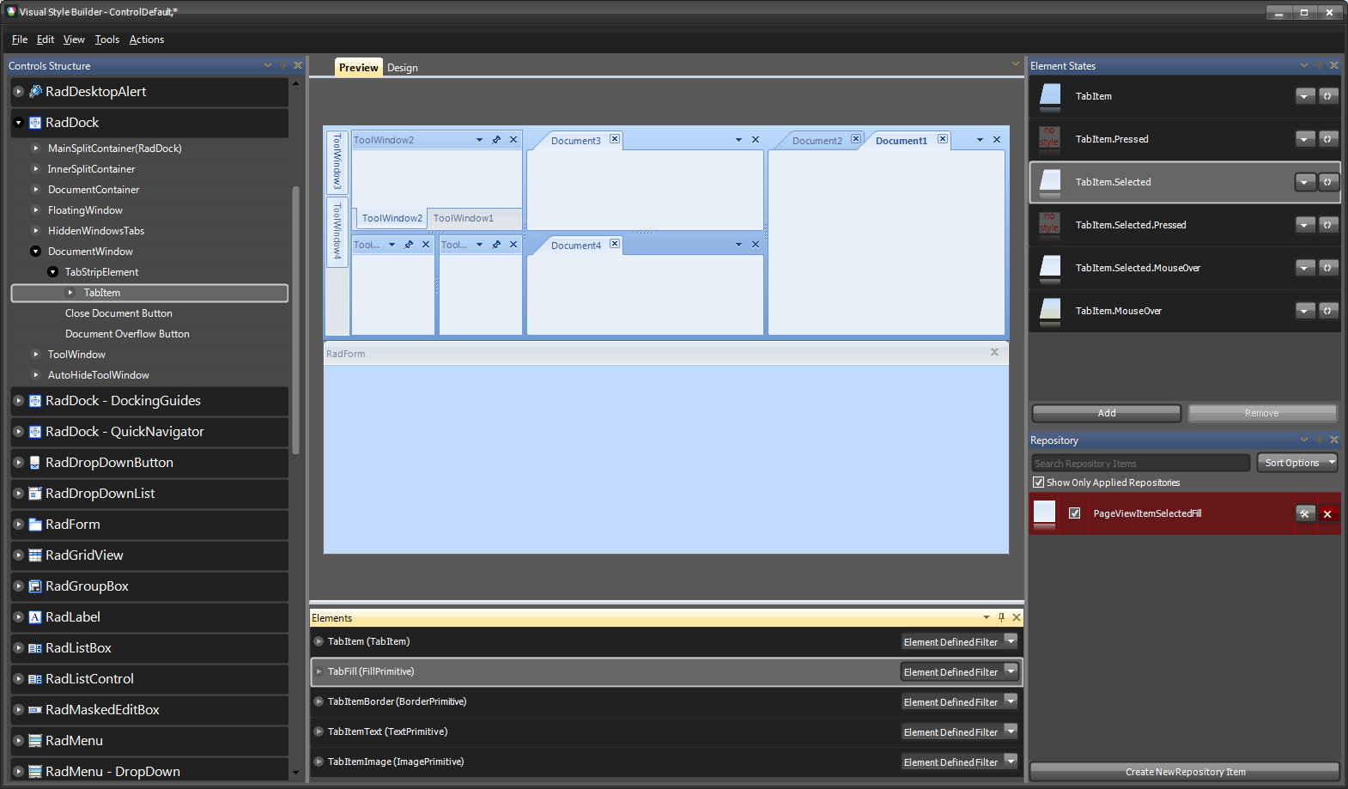Close the Document4 tab in preview
Image resolution: width=1348 pixels, height=789 pixels.
(x=615, y=244)
